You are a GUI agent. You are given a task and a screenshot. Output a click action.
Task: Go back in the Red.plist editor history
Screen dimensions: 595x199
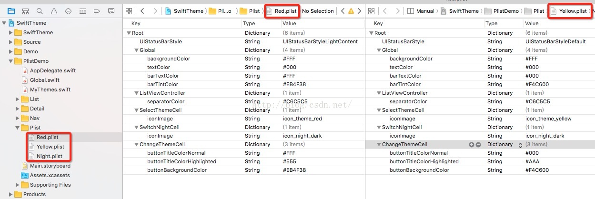click(142, 11)
